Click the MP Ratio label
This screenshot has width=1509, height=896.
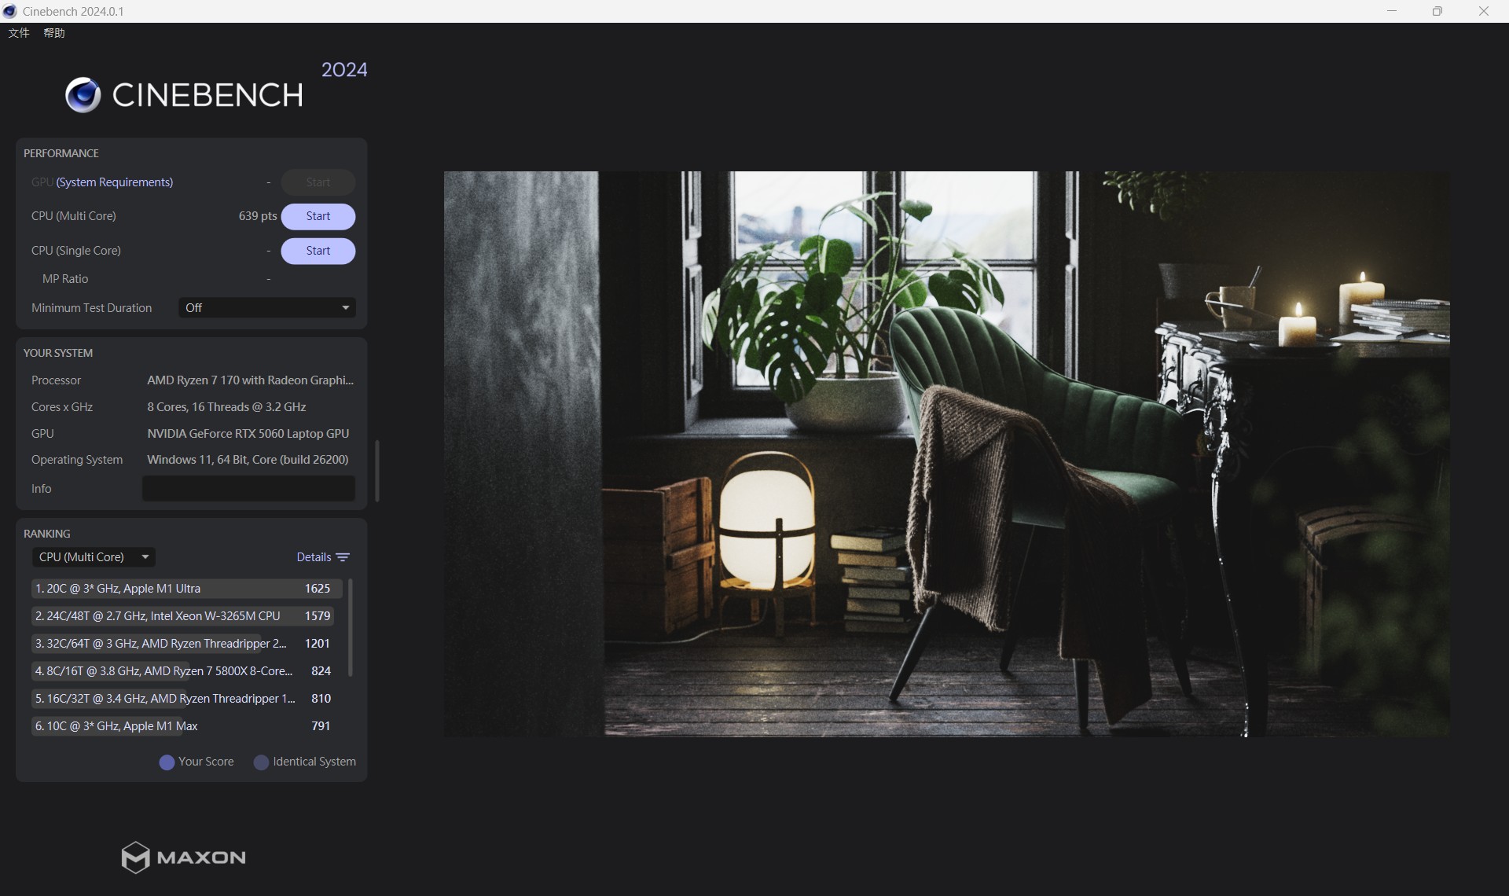65,279
